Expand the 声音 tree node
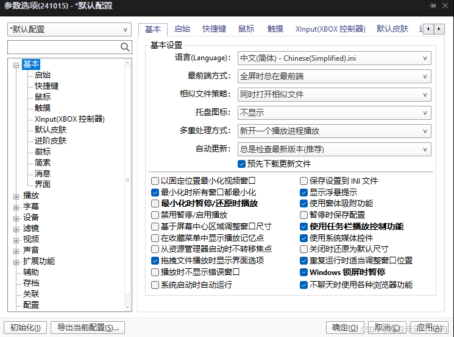 16,251
